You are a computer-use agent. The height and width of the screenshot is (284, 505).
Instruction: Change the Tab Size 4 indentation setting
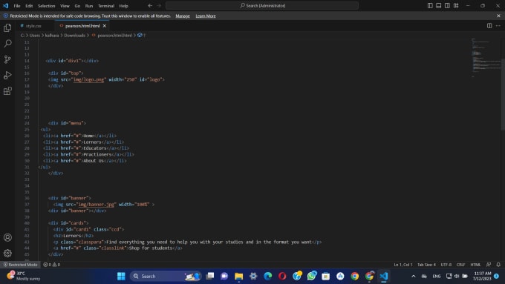(x=426, y=265)
